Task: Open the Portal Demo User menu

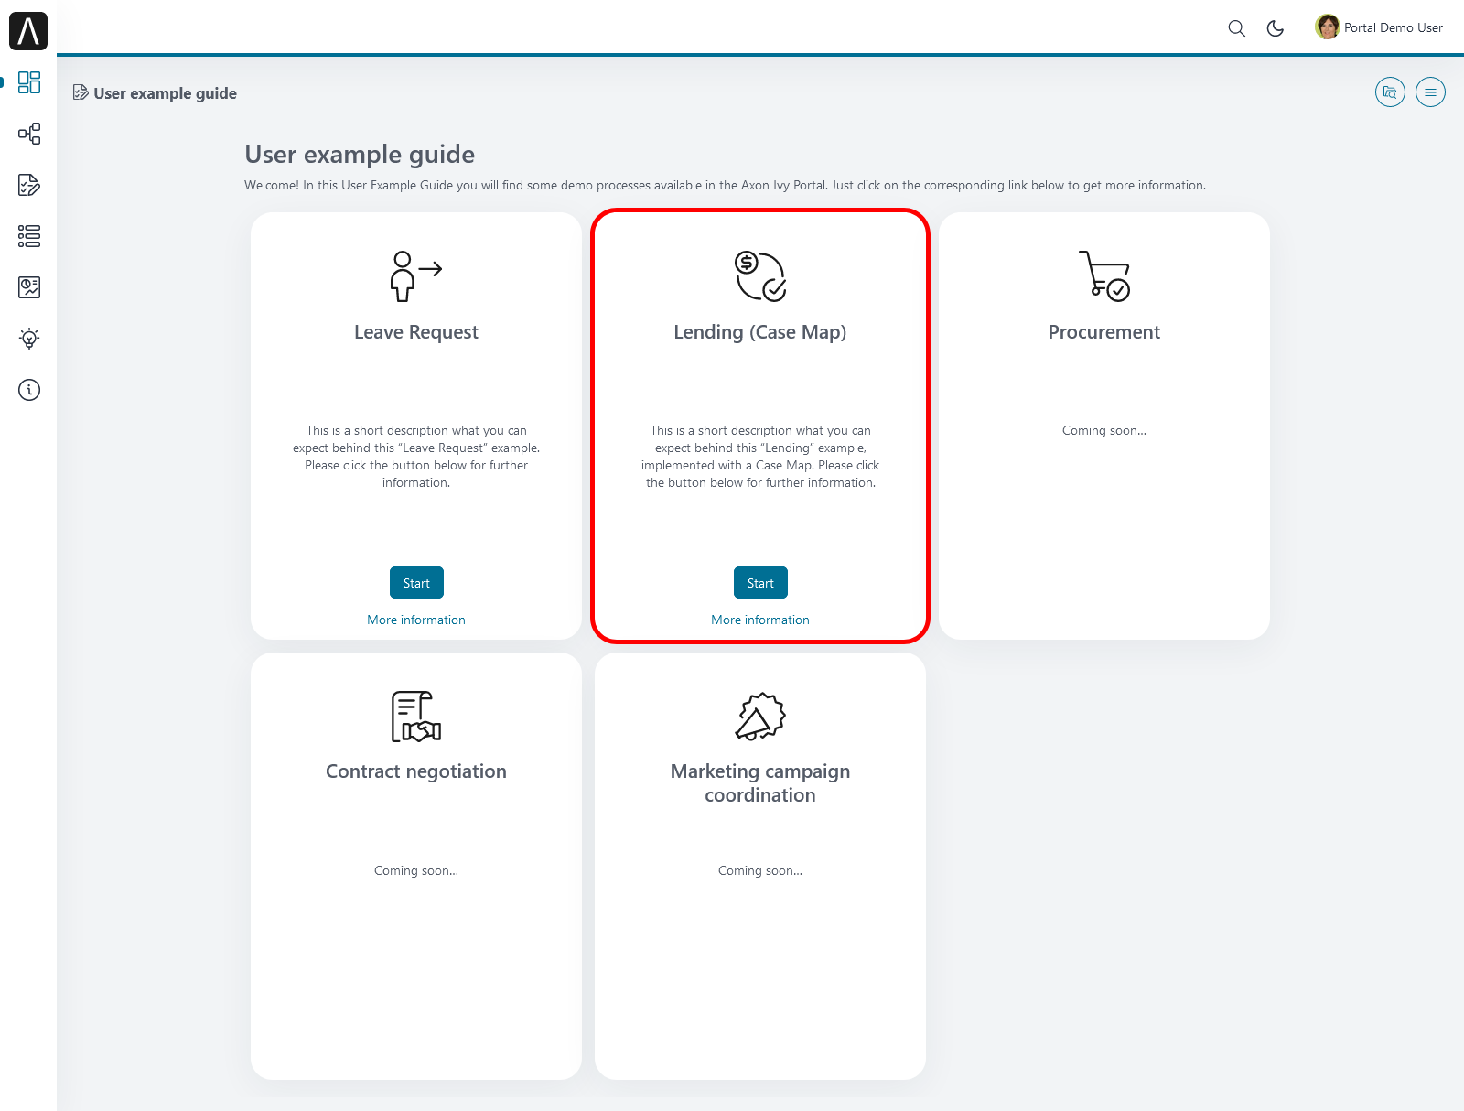Action: pos(1379,27)
